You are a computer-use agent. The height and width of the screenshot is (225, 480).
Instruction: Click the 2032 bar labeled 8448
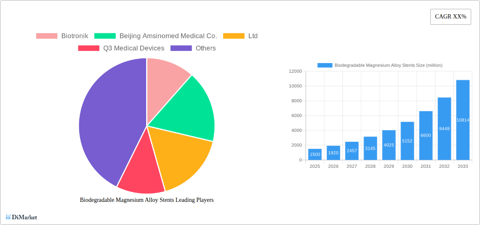click(x=444, y=129)
